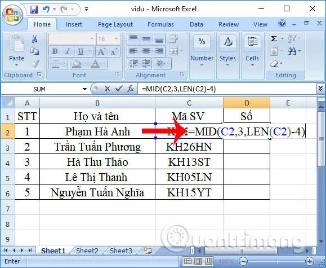
Task: Increase the cell indent
Action: pyautogui.click(x=146, y=63)
